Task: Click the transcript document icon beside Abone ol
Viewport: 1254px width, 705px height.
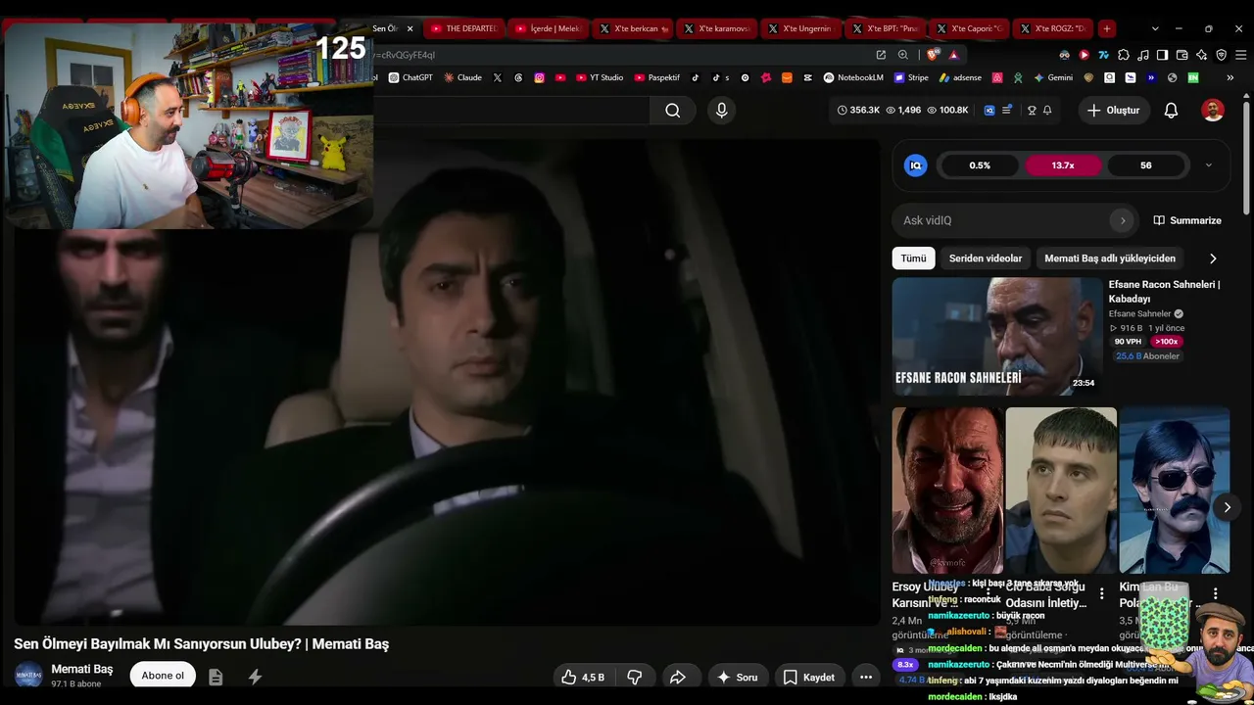Action: point(216,677)
